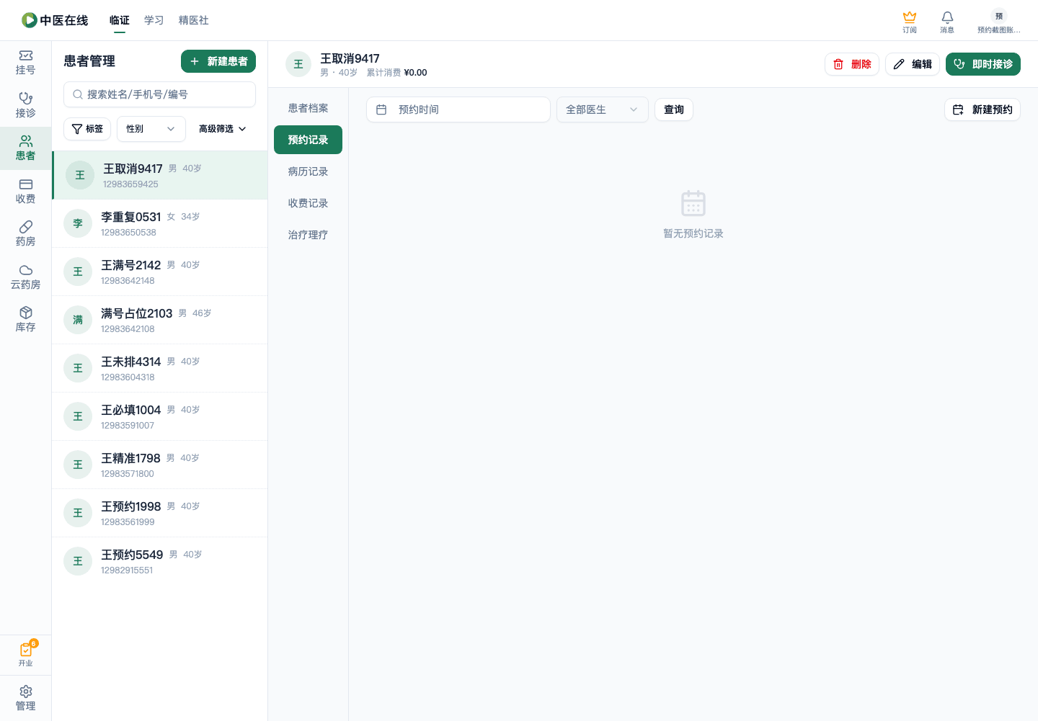Expand 高级筛选 advanced filter
This screenshot has height=721, width=1038.
(x=223, y=129)
